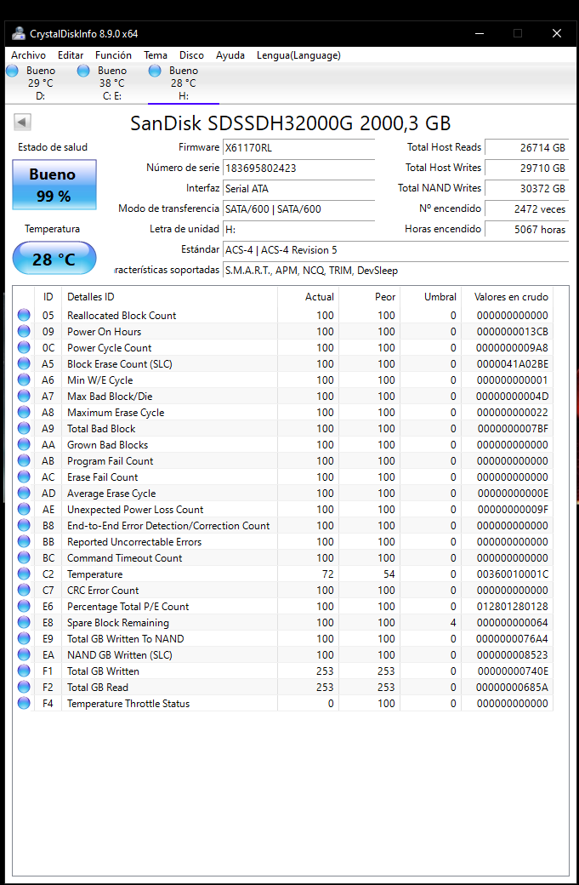Click the Bueno 99 % health status button
Image resolution: width=579 pixels, height=885 pixels.
click(x=54, y=185)
